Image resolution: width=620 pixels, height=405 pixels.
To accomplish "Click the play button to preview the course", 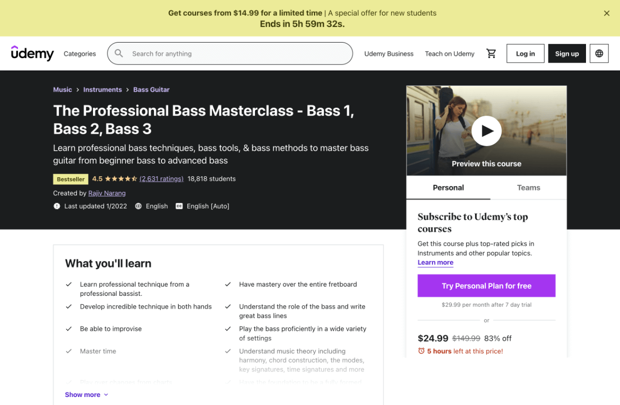I will coord(486,130).
